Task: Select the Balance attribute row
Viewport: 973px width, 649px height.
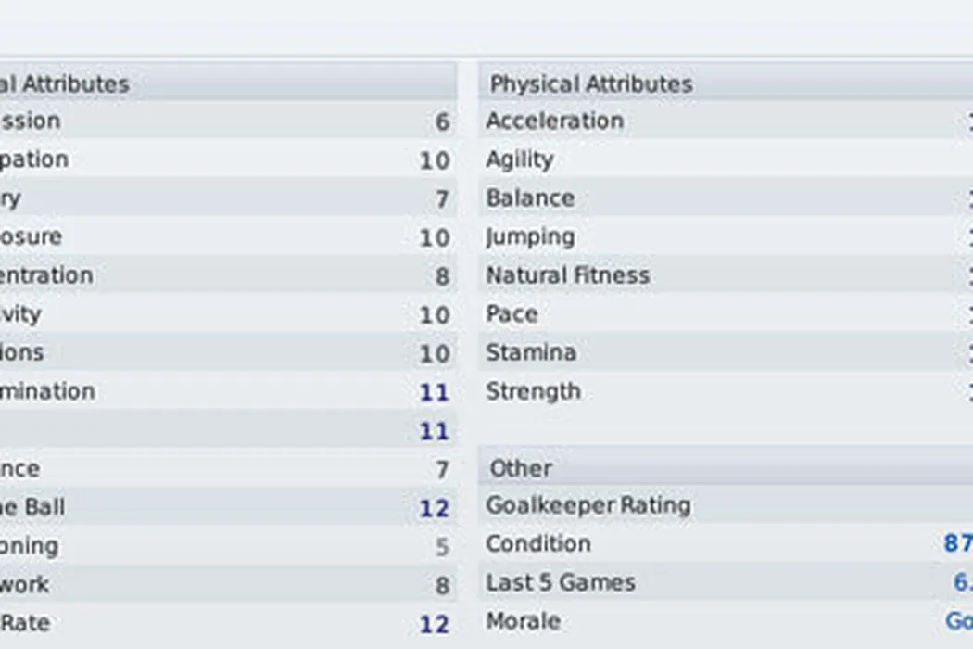Action: point(530,198)
